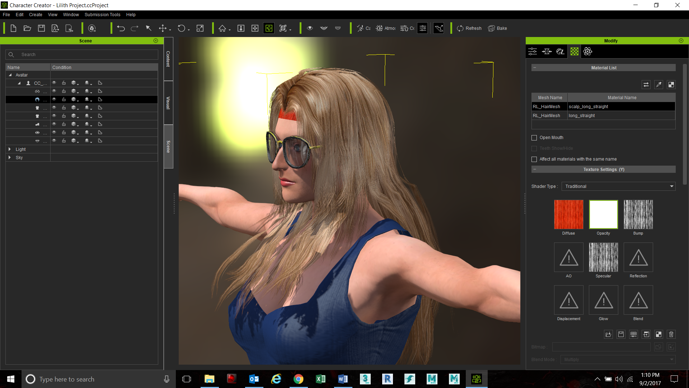The image size is (689, 388).
Task: Click the New Project icon
Action: pos(13,28)
